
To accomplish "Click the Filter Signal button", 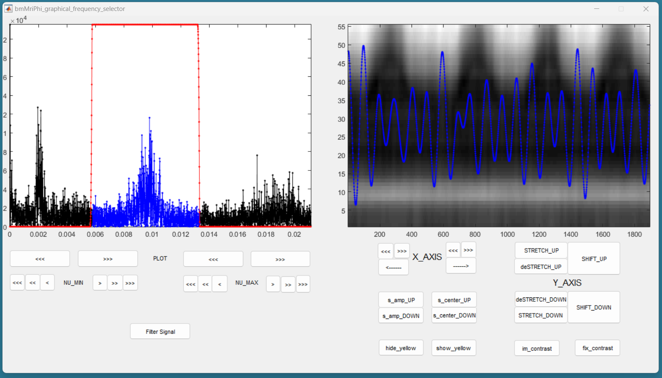I will [x=160, y=332].
